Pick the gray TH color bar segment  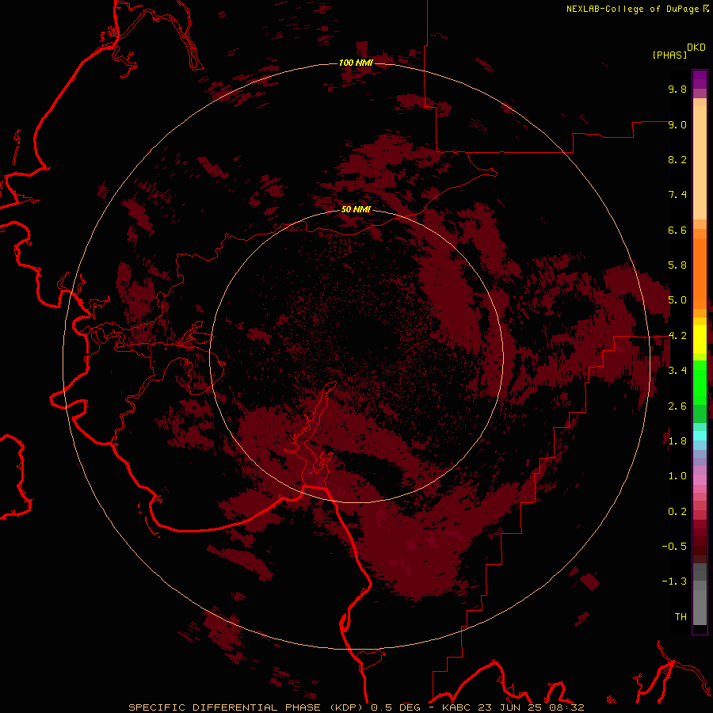(x=700, y=607)
